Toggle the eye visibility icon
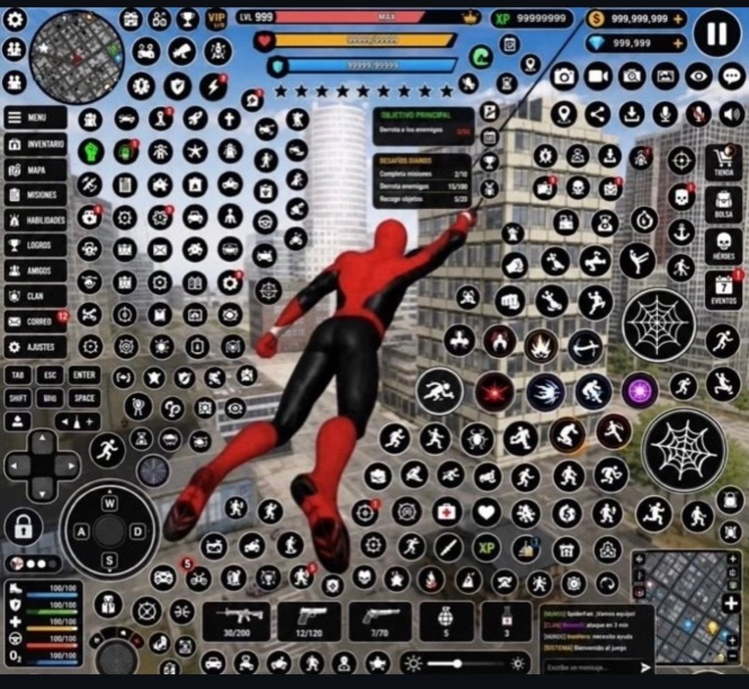Screen dimensions: 749x689 click(698, 77)
